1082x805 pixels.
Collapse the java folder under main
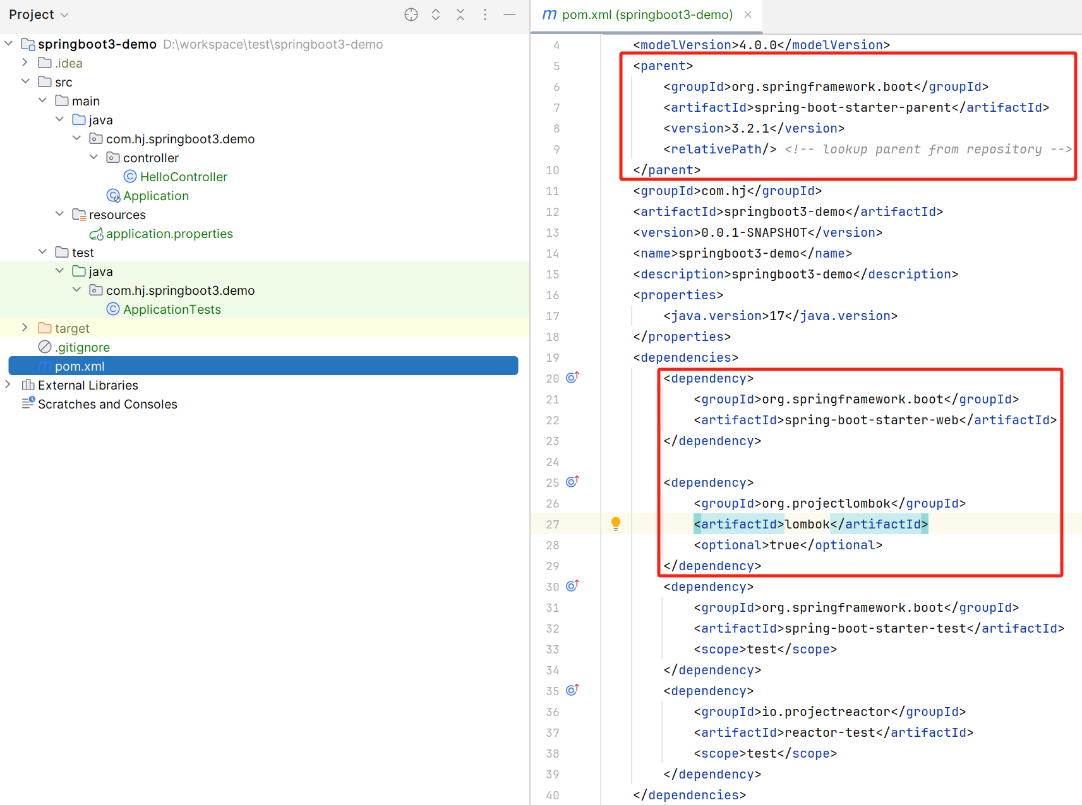click(59, 119)
